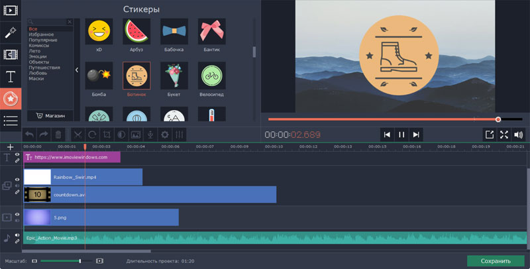Select the Лето category
The image size is (530, 269).
pos(34,51)
